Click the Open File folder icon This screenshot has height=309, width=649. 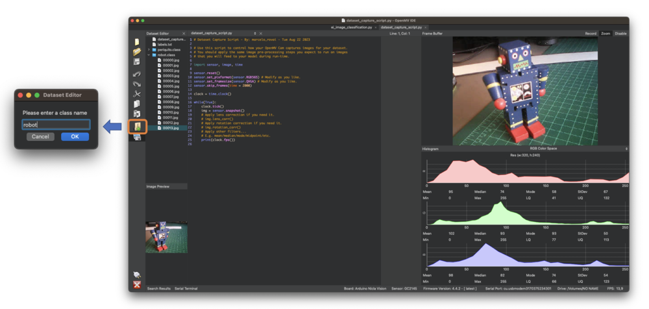[137, 52]
